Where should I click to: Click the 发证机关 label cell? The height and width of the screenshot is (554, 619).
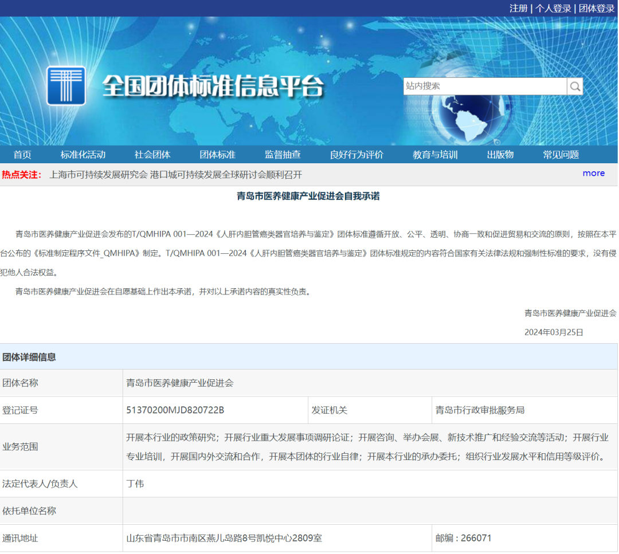370,410
